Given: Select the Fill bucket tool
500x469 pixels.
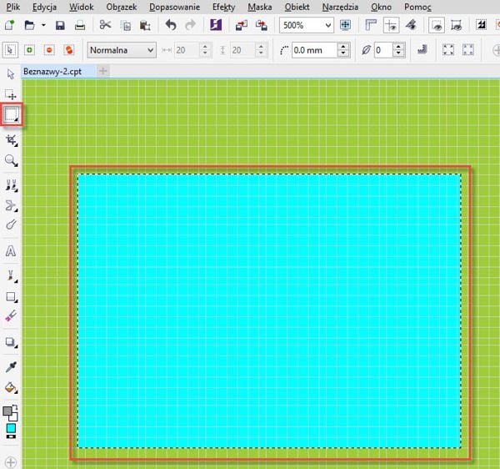Looking at the screenshot, I should [12, 388].
